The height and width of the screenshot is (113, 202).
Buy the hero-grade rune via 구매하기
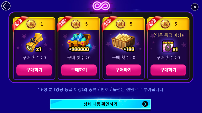tap(168, 70)
